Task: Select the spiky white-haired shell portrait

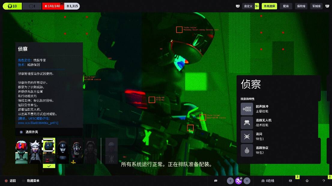Action: (35, 152)
